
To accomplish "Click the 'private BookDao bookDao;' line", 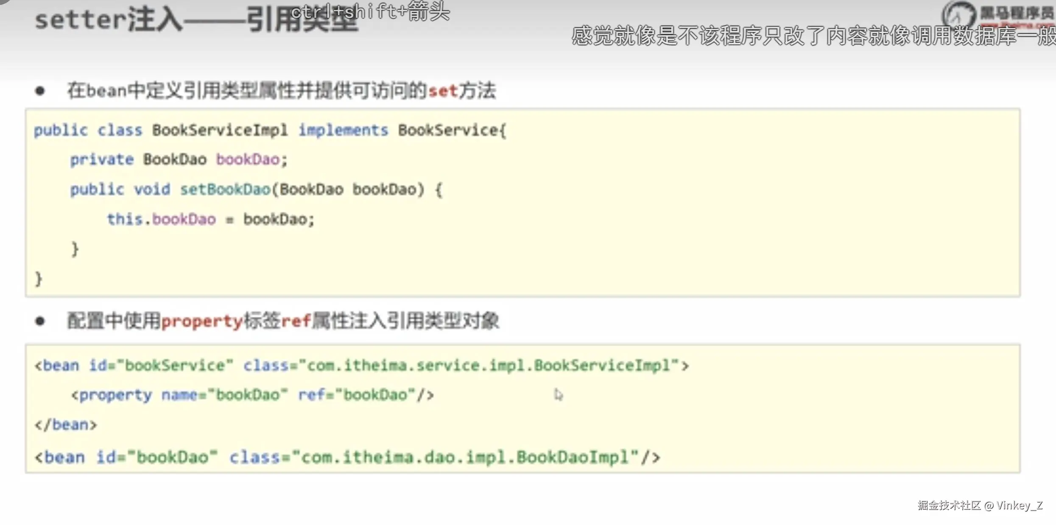I will coord(179,160).
